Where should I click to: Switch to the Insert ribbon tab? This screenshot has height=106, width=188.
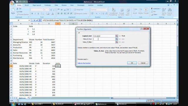click(x=27, y=5)
